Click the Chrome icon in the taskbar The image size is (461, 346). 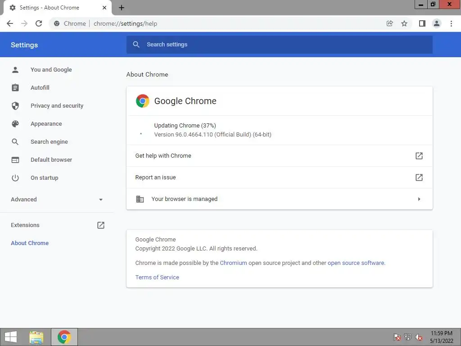64,337
